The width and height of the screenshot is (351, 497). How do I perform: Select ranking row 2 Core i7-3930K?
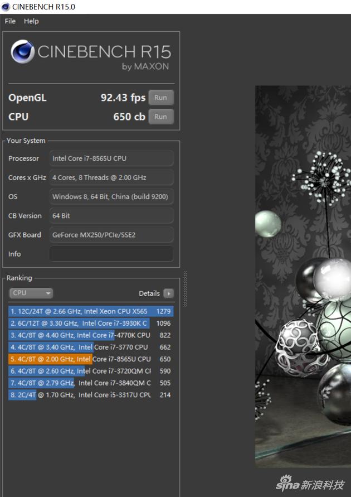pos(91,324)
